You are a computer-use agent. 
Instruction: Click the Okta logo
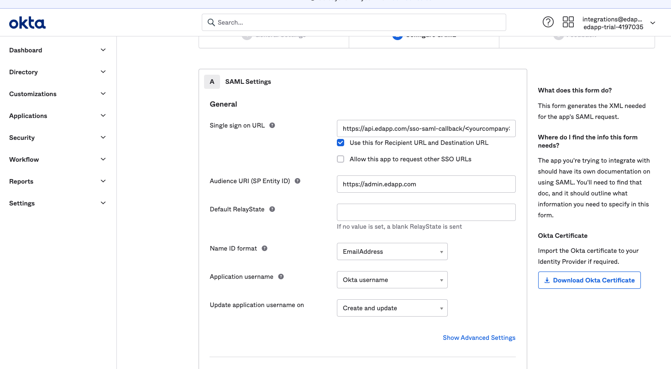[27, 23]
